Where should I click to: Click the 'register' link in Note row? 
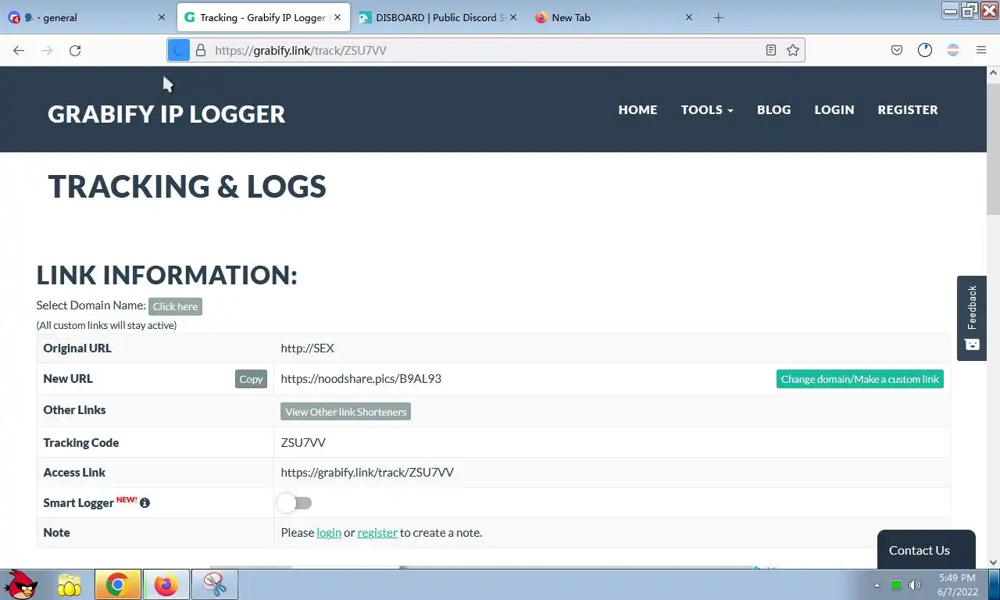[377, 533]
